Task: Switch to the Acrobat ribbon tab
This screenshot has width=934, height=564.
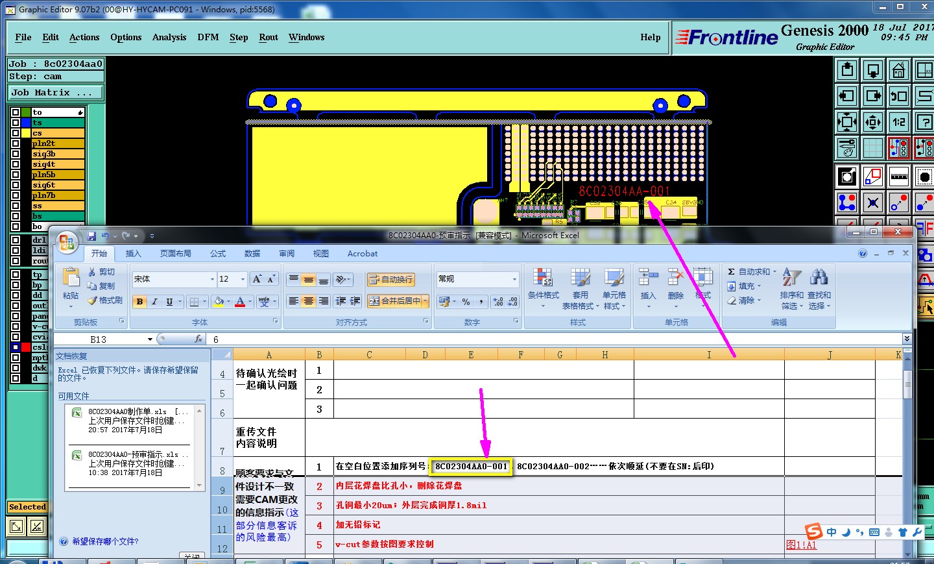Action: pyautogui.click(x=363, y=253)
